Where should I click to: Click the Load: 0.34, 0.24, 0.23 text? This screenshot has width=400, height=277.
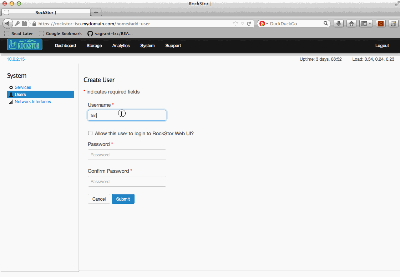(x=373, y=59)
